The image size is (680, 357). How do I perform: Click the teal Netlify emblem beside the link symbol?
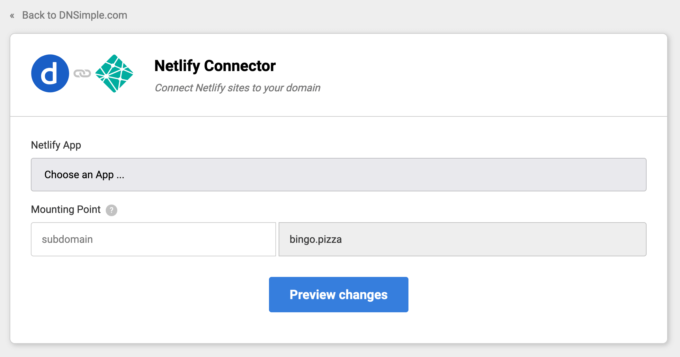tap(114, 73)
